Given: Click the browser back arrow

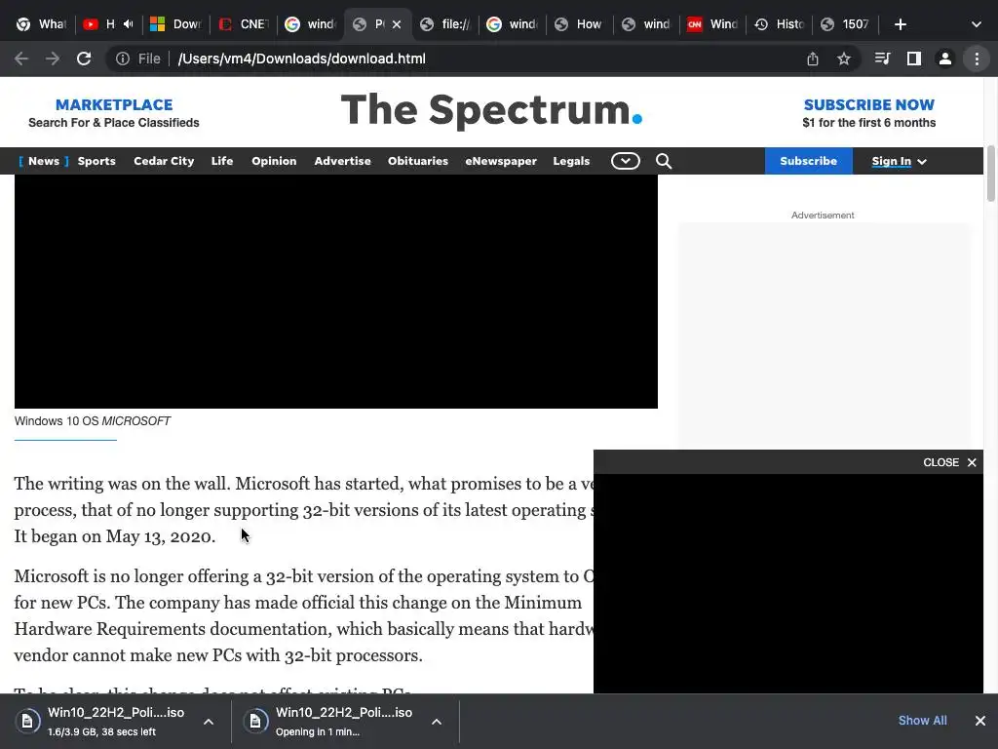Looking at the screenshot, I should (x=21, y=59).
